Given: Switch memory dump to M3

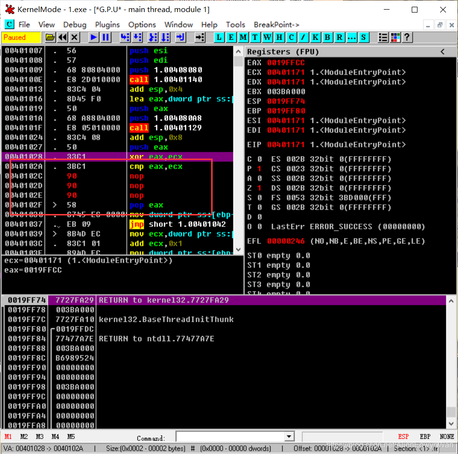Looking at the screenshot, I should [x=40, y=437].
